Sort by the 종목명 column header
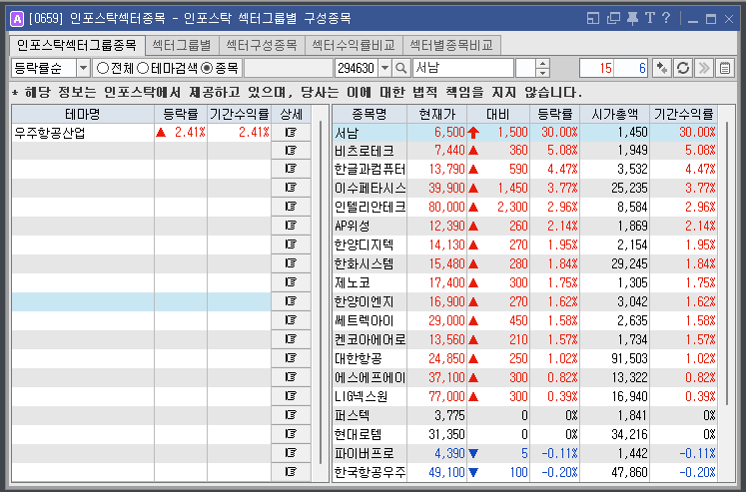Image resolution: width=746 pixels, height=492 pixels. [370, 114]
